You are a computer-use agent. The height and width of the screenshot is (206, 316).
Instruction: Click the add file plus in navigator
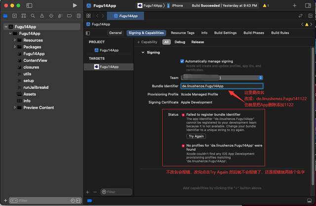pos(5,201)
